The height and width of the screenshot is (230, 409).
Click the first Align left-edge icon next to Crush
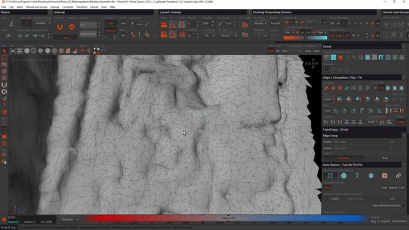pyautogui.click(x=336, y=111)
